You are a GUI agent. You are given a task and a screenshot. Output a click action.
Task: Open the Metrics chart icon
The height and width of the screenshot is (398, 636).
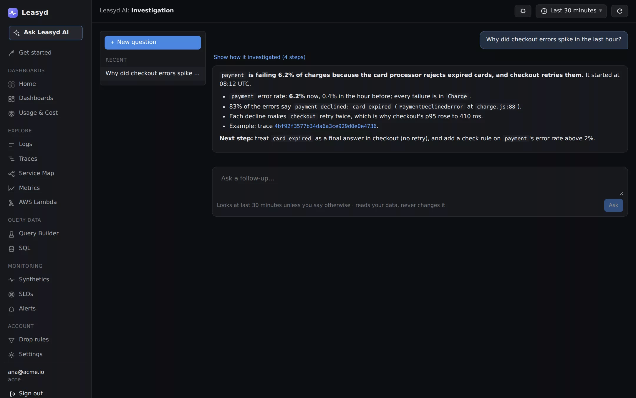(x=11, y=188)
